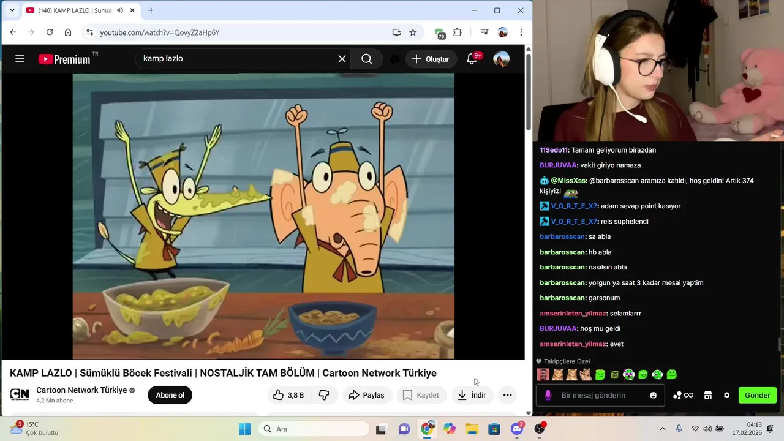The width and height of the screenshot is (784, 441).
Task: Open the Windows Start menu
Action: (244, 429)
